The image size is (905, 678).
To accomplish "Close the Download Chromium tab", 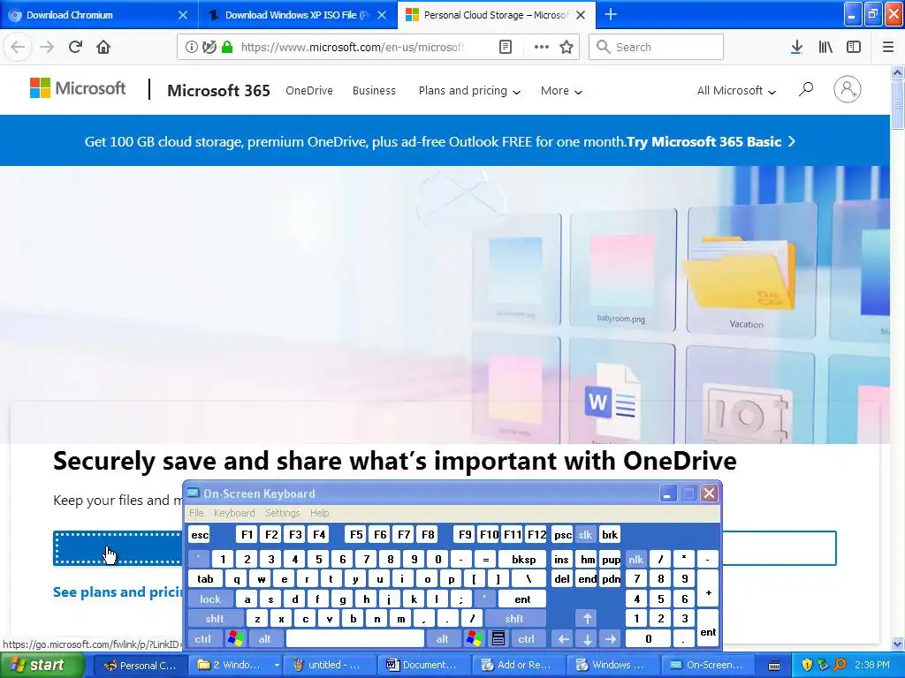I will click(x=182, y=15).
